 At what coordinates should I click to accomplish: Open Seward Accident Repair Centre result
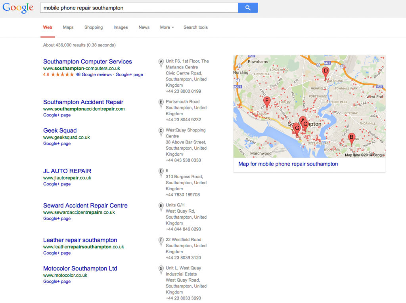pyautogui.click(x=86, y=206)
